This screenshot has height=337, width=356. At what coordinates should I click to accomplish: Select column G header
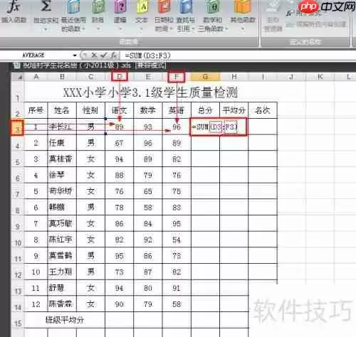point(205,77)
